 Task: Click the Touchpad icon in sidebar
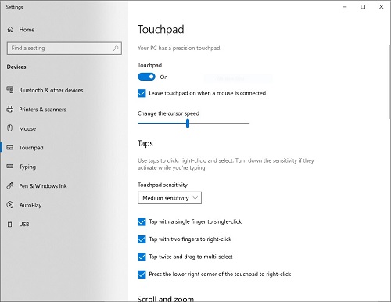(x=10, y=147)
